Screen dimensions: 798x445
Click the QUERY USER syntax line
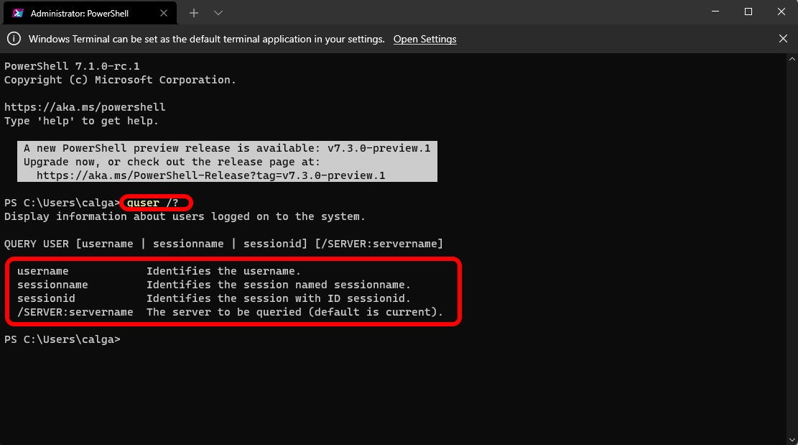pyautogui.click(x=223, y=243)
